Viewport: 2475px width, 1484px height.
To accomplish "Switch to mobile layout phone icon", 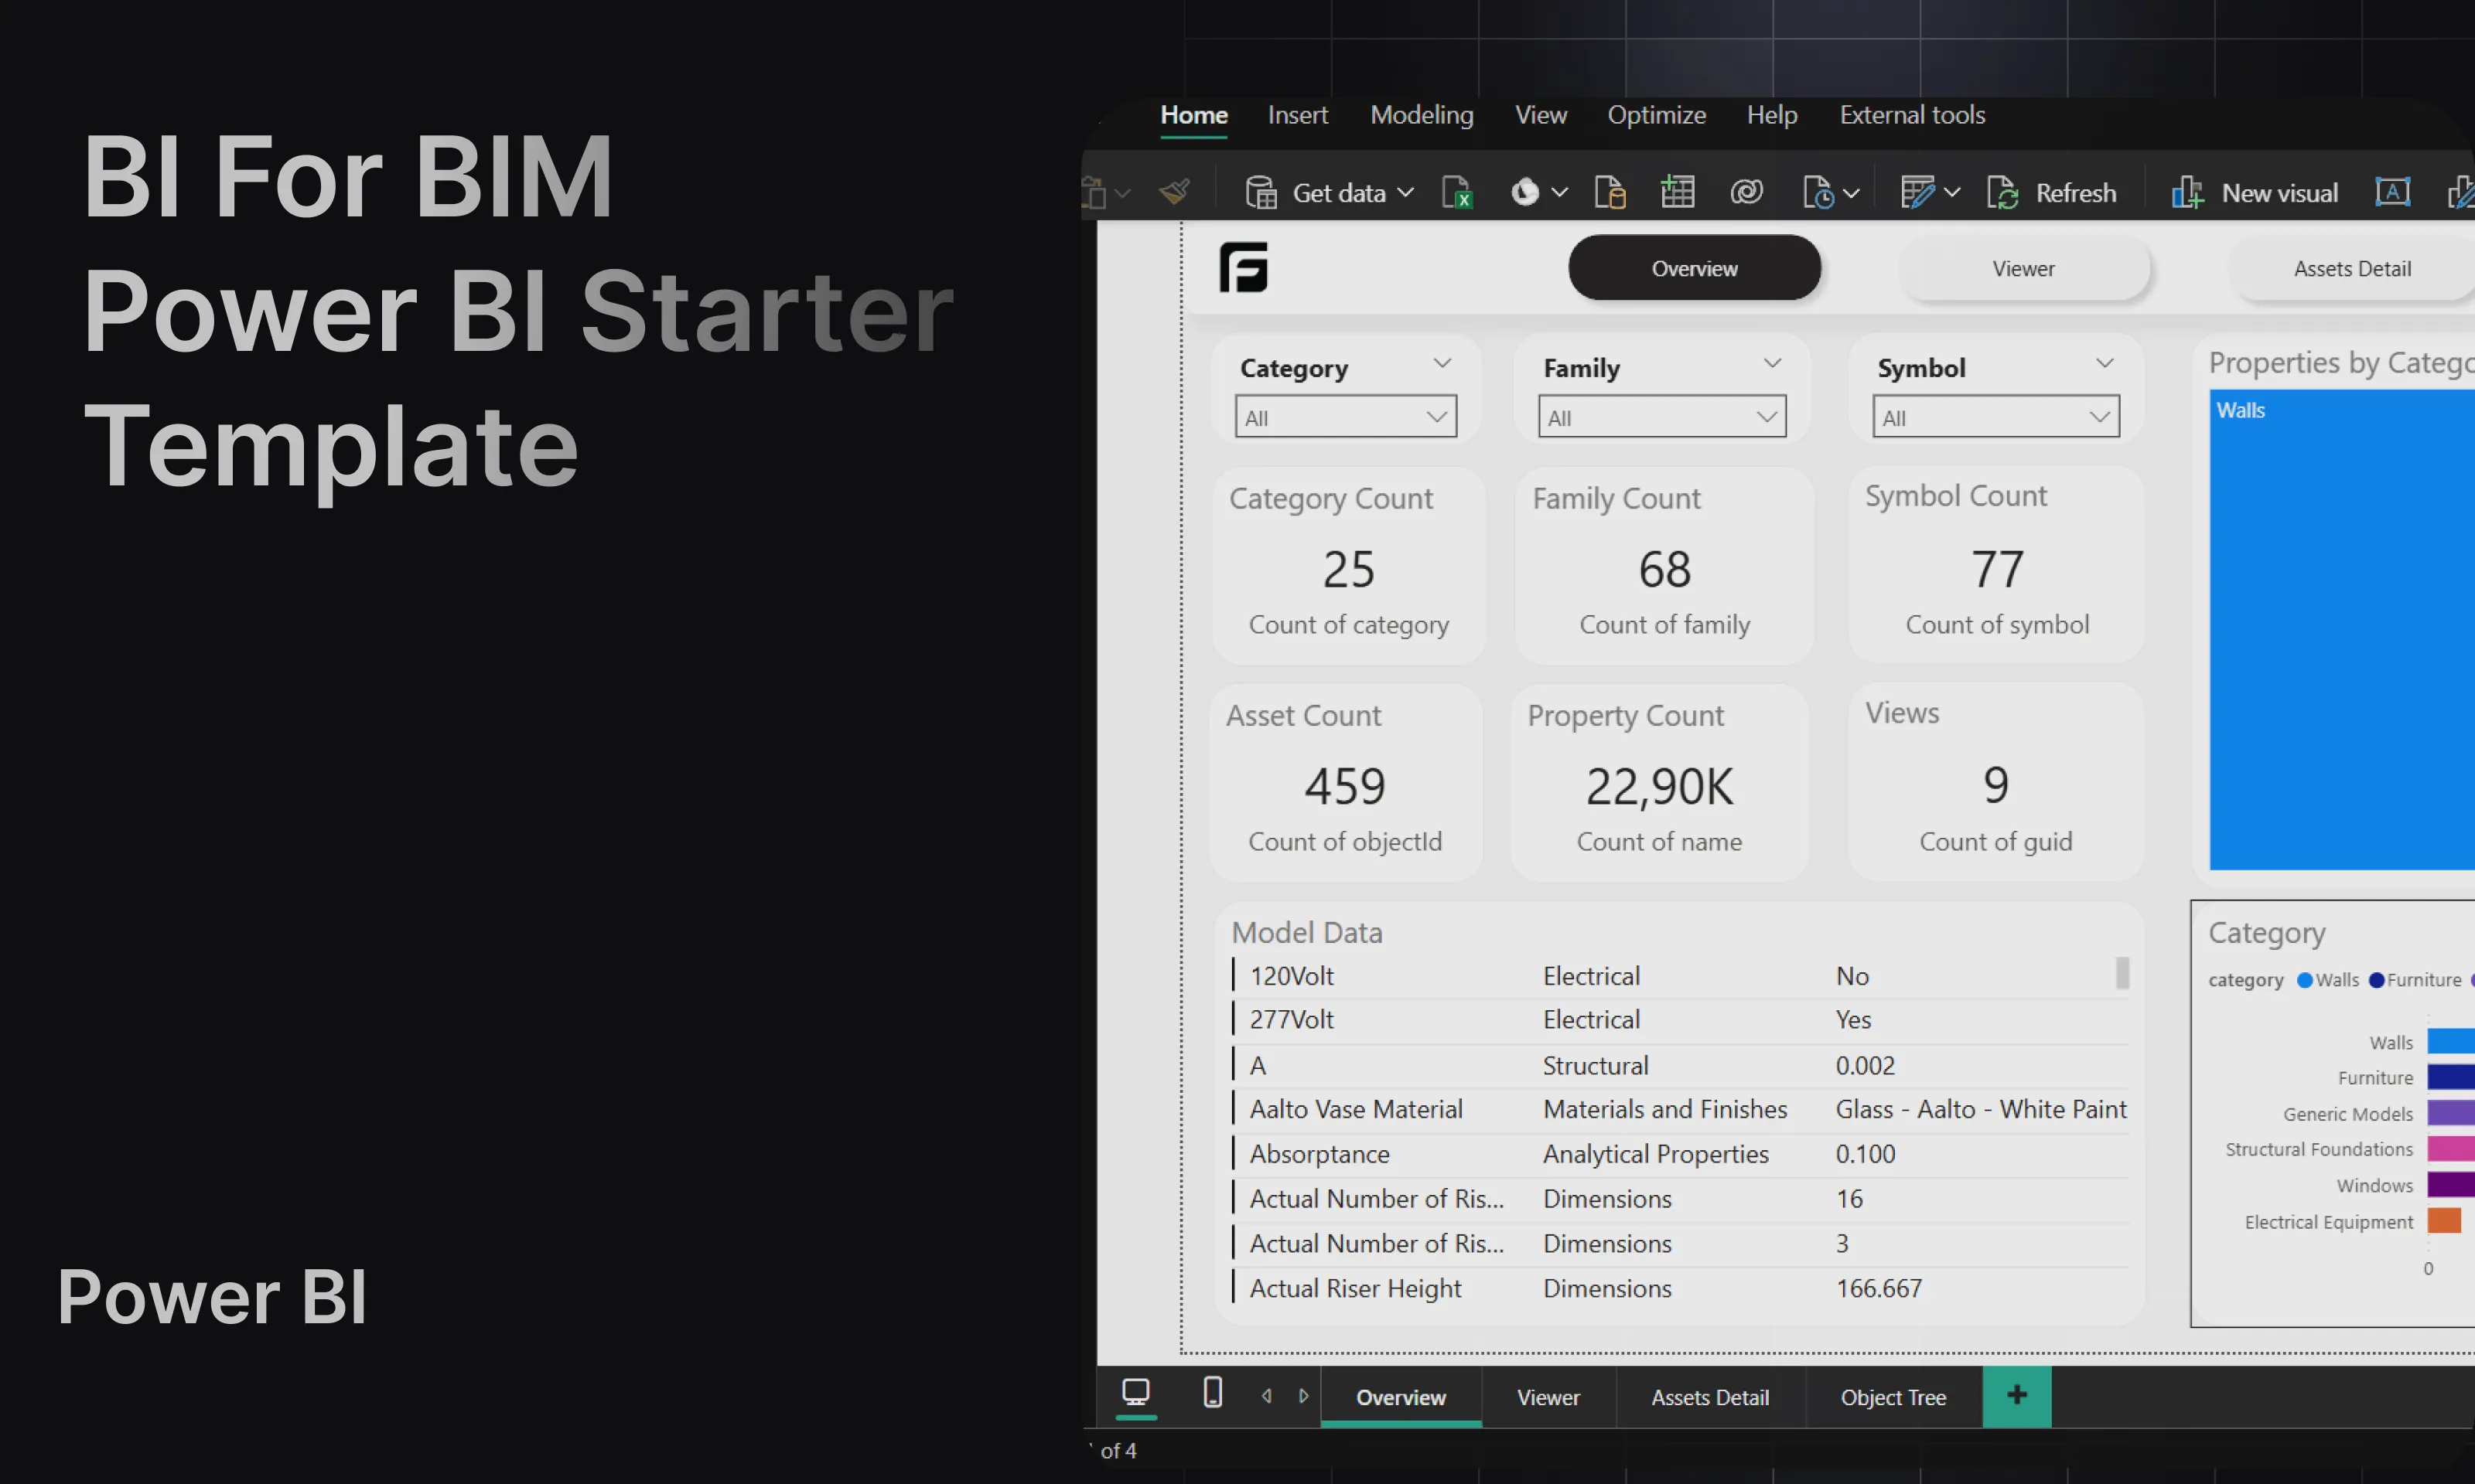I will point(1213,1392).
